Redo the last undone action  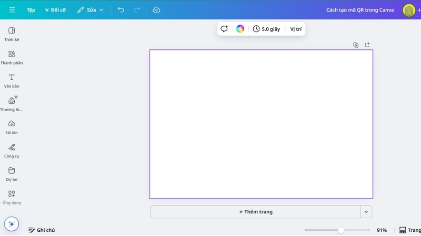(137, 10)
